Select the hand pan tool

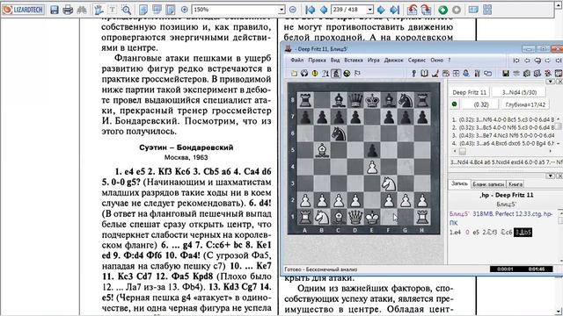click(99, 10)
